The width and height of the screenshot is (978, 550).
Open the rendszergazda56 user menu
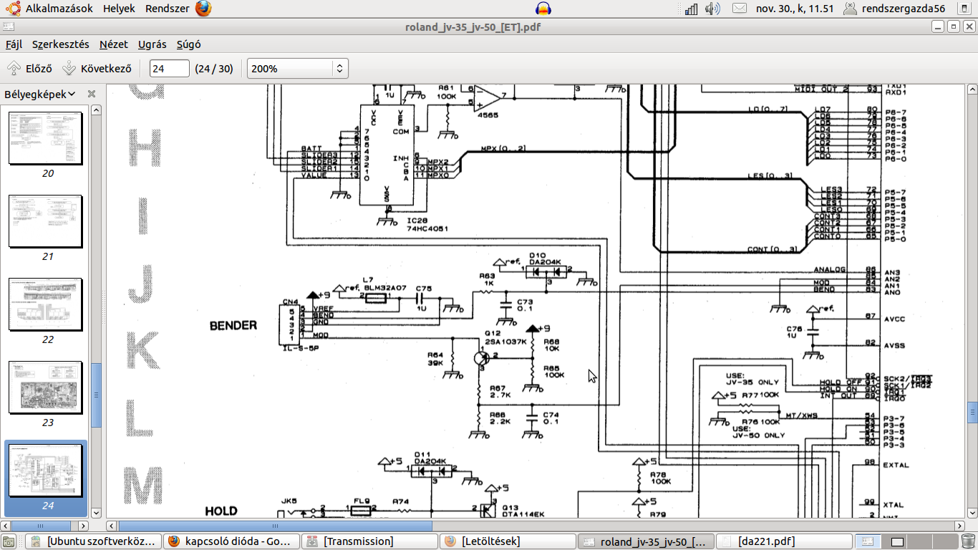(895, 9)
